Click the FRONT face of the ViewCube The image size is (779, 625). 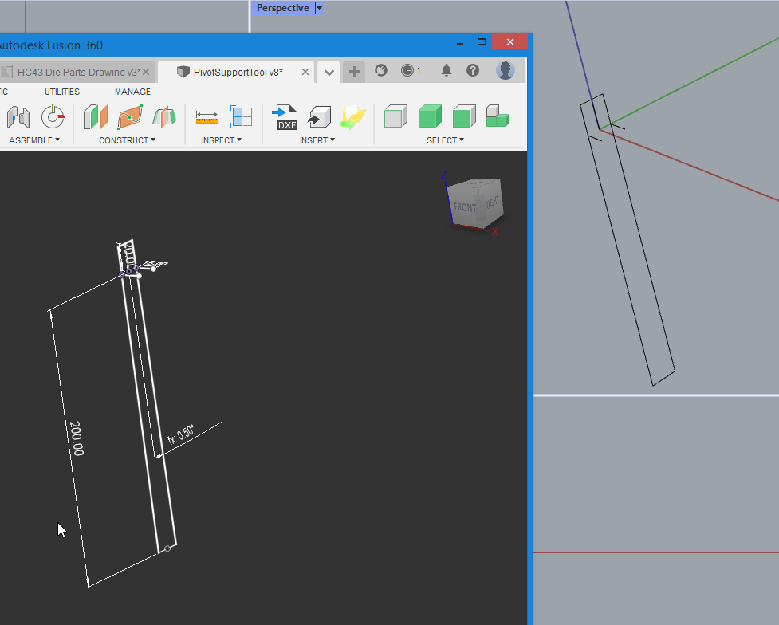[x=467, y=204]
